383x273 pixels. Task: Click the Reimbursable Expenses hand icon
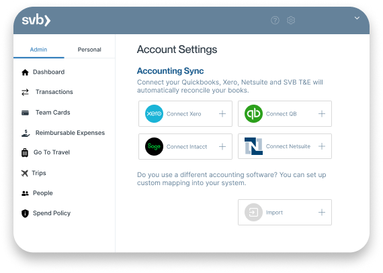(x=26, y=133)
